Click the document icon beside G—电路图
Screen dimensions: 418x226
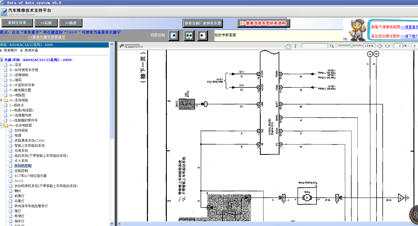pos(6,95)
